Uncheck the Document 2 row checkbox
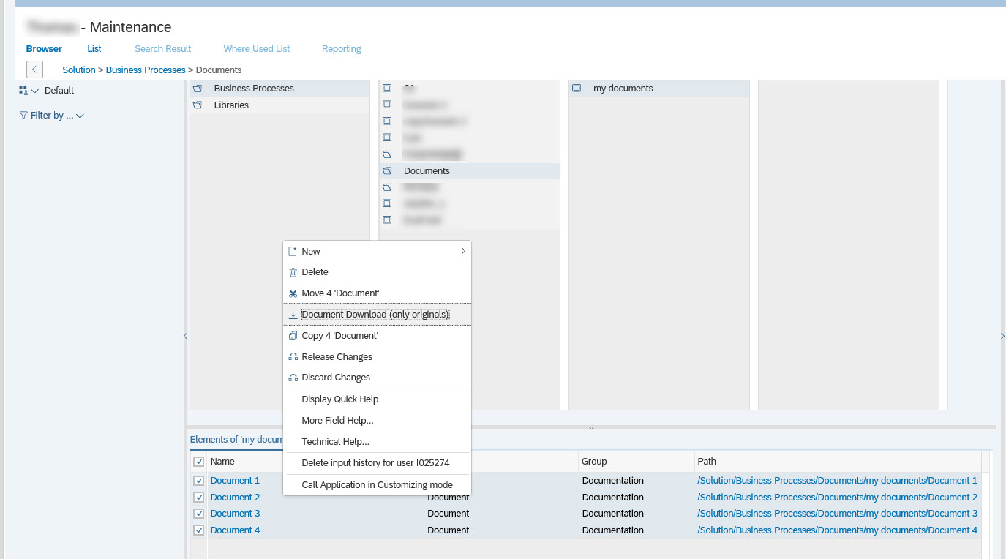1006x559 pixels. click(x=198, y=498)
